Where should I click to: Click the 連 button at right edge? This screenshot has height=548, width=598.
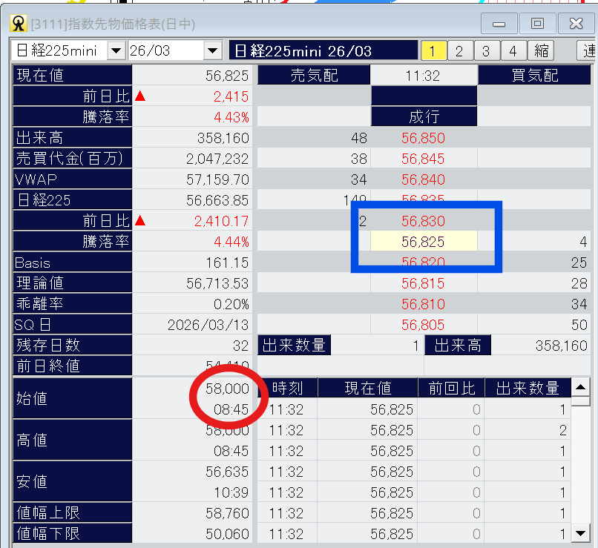coord(588,50)
